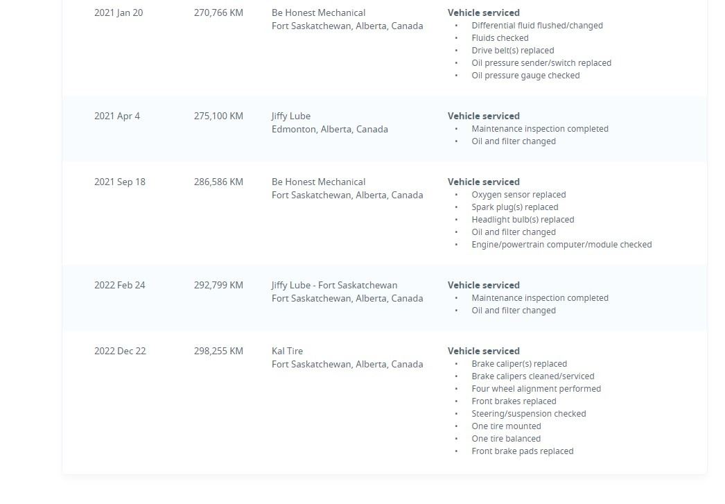Click the Kal Tire shop name

[x=287, y=351]
